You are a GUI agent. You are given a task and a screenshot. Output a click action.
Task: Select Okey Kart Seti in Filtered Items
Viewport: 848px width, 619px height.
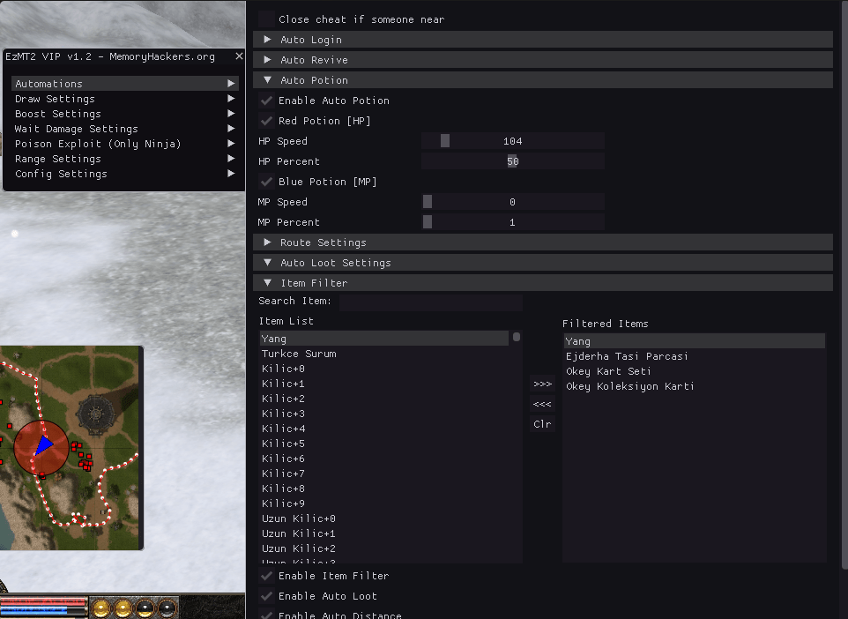pos(695,371)
